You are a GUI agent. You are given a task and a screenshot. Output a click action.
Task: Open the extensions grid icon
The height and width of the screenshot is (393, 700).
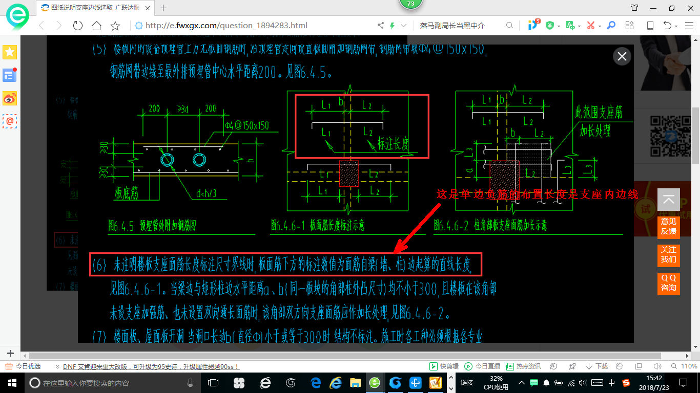pos(630,26)
